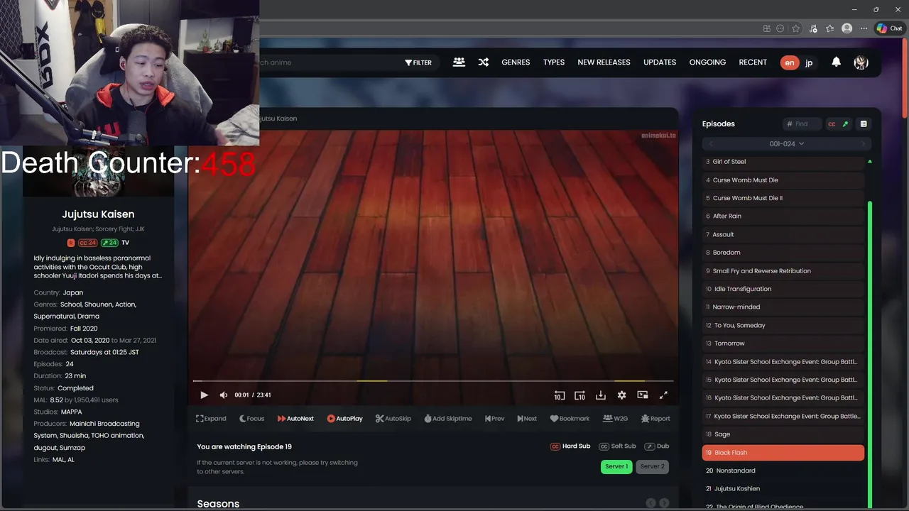
Task: Toggle the AutoSkip option
Action: point(393,419)
